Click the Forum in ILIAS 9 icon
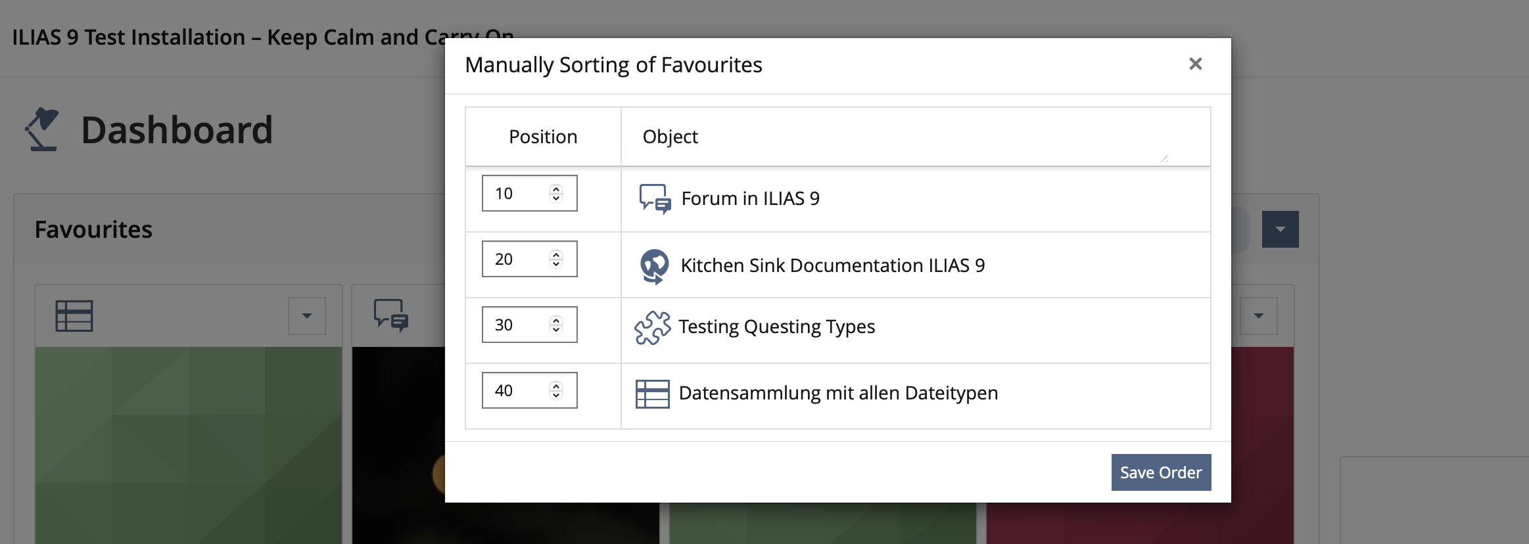 (655, 198)
